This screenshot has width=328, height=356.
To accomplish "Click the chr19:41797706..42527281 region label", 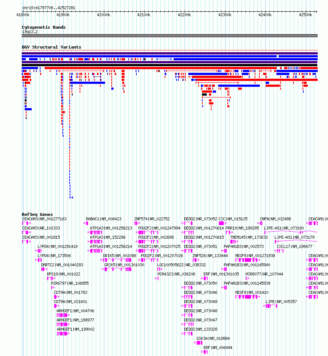I will (49, 8).
